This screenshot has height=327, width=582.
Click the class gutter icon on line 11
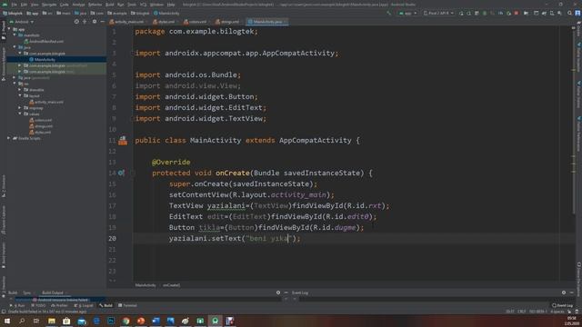coord(123,140)
